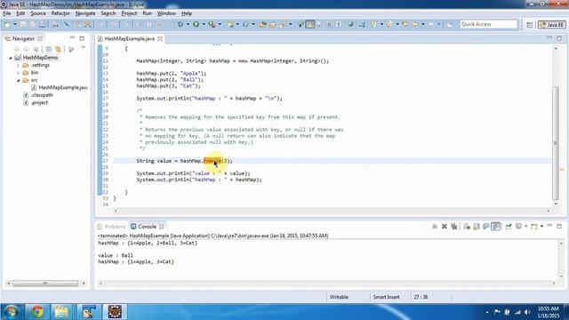This screenshot has height=320, width=569.
Task: Select the .classpath file
Action: coord(42,95)
